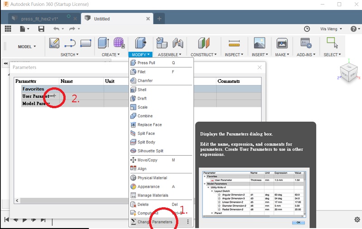
Task: Click Change Parameters shortcut options dots
Action: 188,222
